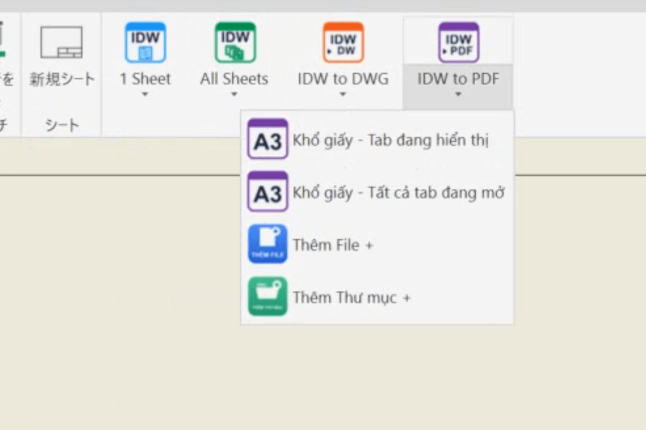
Task: Click the All Sheets label
Action: pyautogui.click(x=234, y=78)
